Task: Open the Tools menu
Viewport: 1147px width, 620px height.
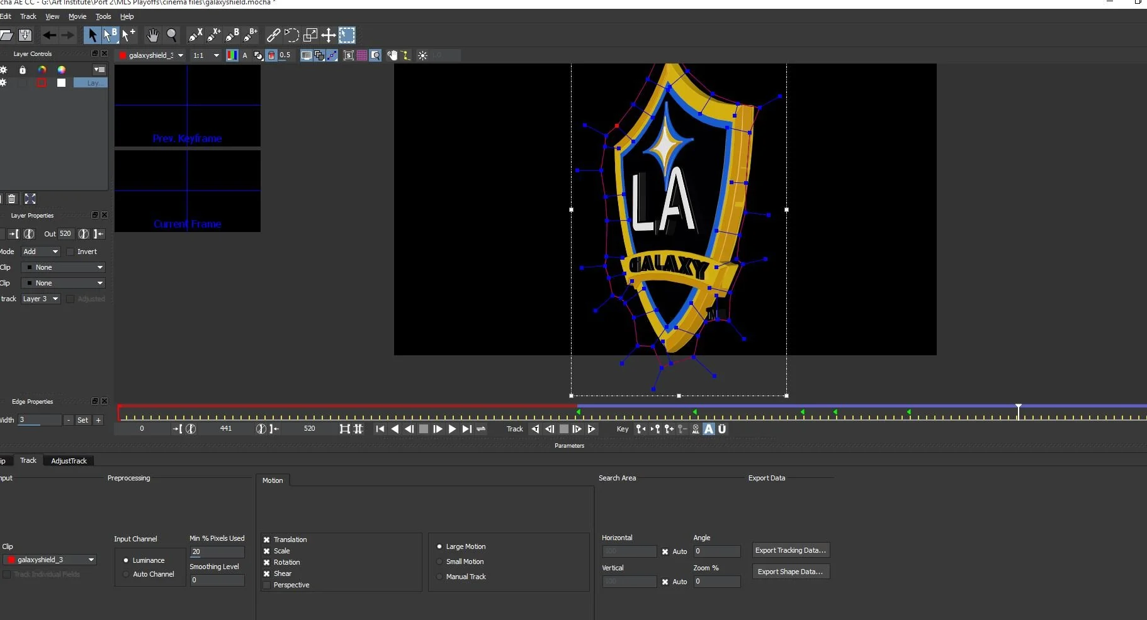Action: pos(103,16)
